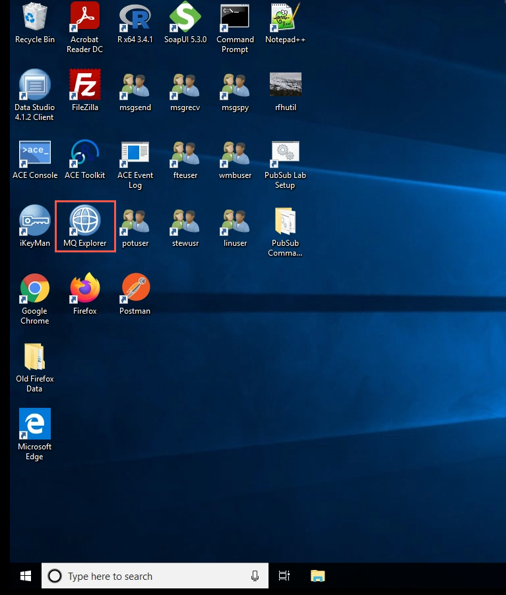Launch SoapUI 5.3.0 shortcut
506x595 pixels.
coord(185,23)
